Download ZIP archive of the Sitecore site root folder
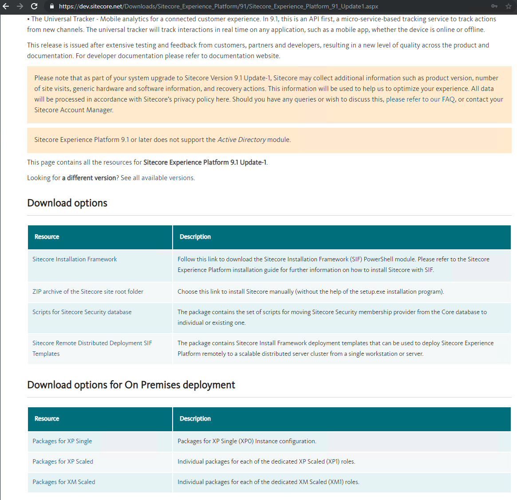Viewport: 517px width, 500px height. (x=88, y=291)
